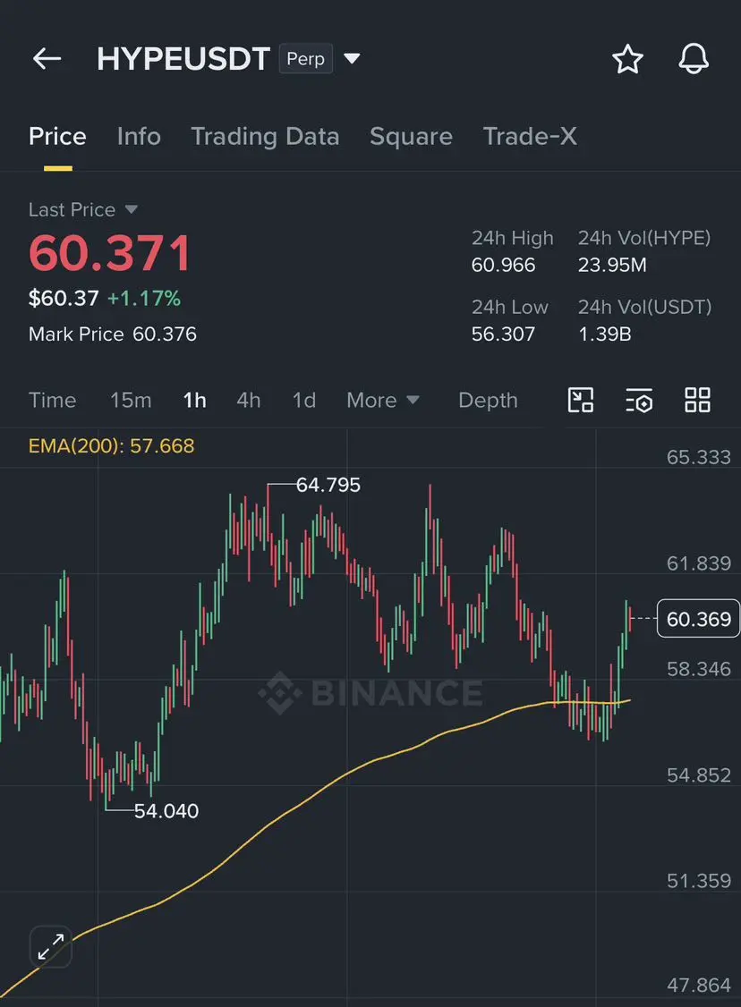Open the Depth chart view
This screenshot has width=741, height=1007.
click(488, 400)
